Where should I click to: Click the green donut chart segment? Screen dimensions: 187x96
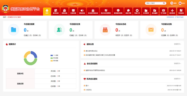coord(30,62)
